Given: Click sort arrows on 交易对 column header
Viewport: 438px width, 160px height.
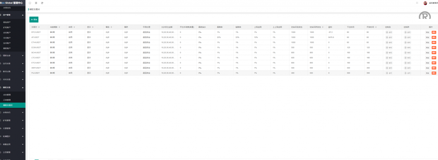Looking at the screenshot, I should [39, 27].
